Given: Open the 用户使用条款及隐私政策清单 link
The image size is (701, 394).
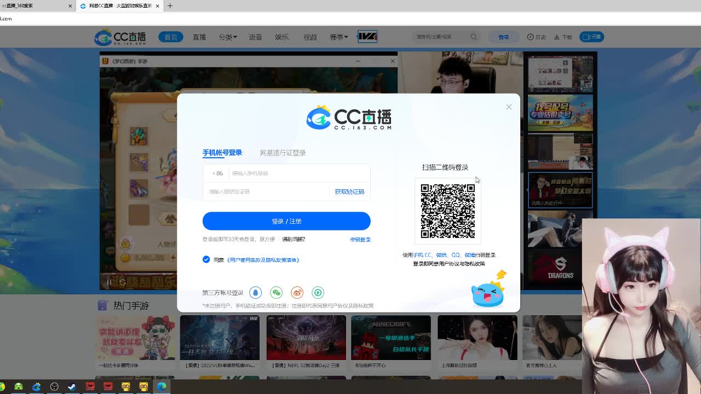Looking at the screenshot, I should (x=263, y=260).
